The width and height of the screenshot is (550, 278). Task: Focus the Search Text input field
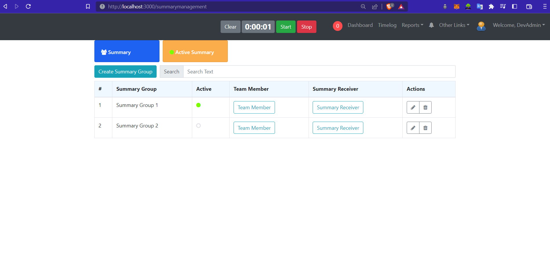pos(319,72)
